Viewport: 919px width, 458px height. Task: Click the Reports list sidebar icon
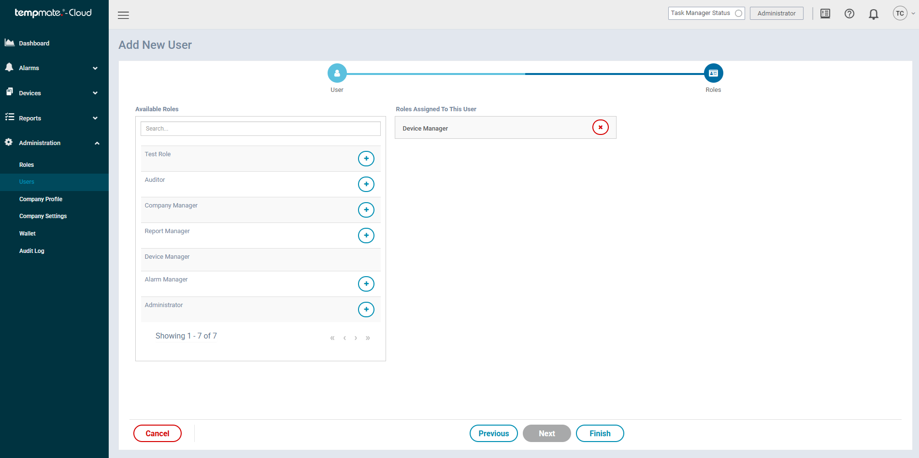point(9,117)
